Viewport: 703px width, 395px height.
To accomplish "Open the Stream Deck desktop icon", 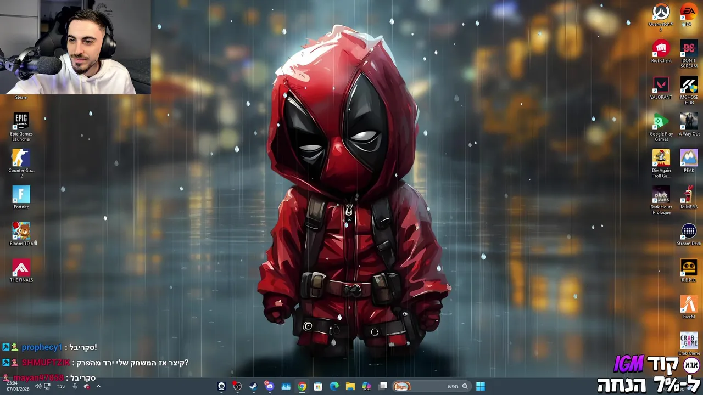I will click(x=689, y=234).
